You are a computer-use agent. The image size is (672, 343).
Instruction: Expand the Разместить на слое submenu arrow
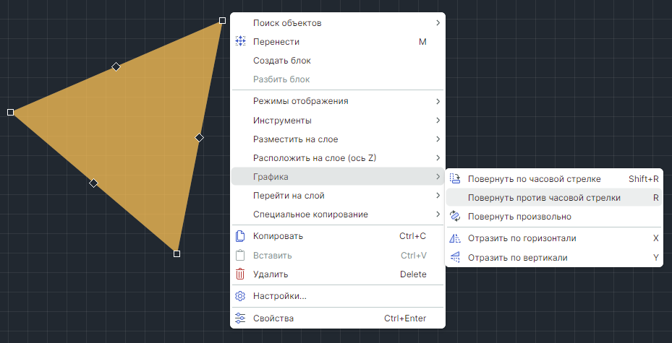(x=438, y=139)
